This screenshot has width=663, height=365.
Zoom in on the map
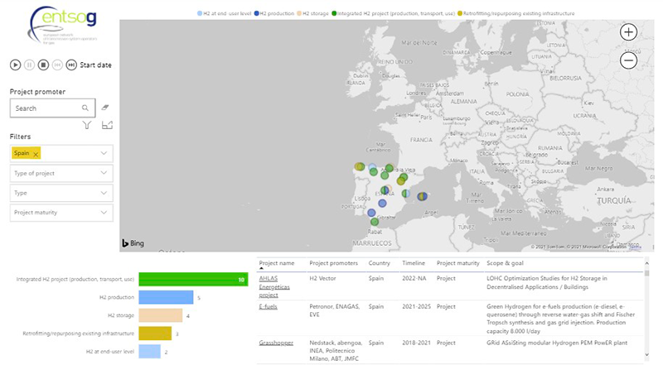[x=629, y=33]
